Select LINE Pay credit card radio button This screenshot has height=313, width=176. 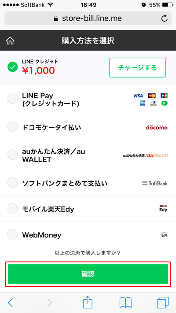(13, 99)
